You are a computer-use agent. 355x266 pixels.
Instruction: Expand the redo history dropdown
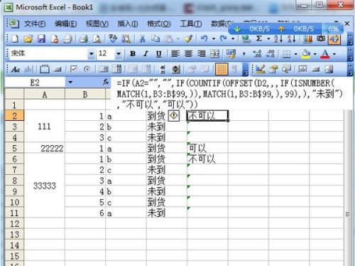point(233,38)
